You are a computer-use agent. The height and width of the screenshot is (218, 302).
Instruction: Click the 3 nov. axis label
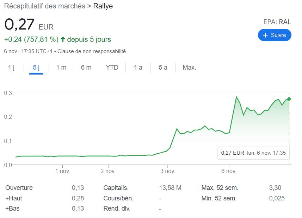(168, 171)
